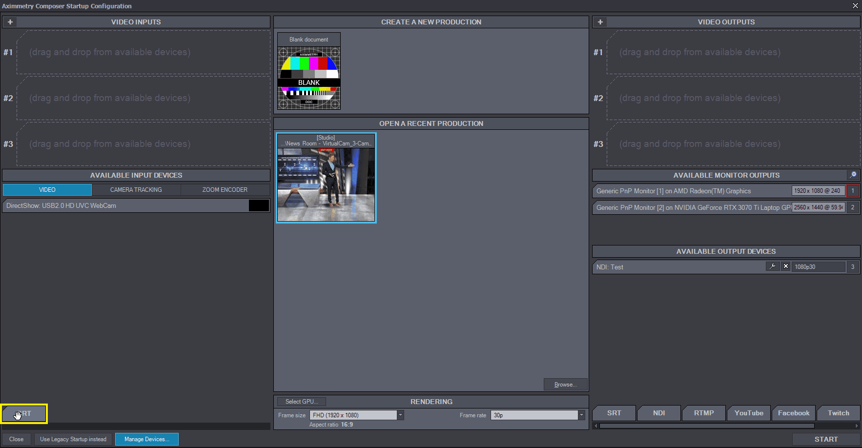Open the Frame size dropdown

pos(356,415)
